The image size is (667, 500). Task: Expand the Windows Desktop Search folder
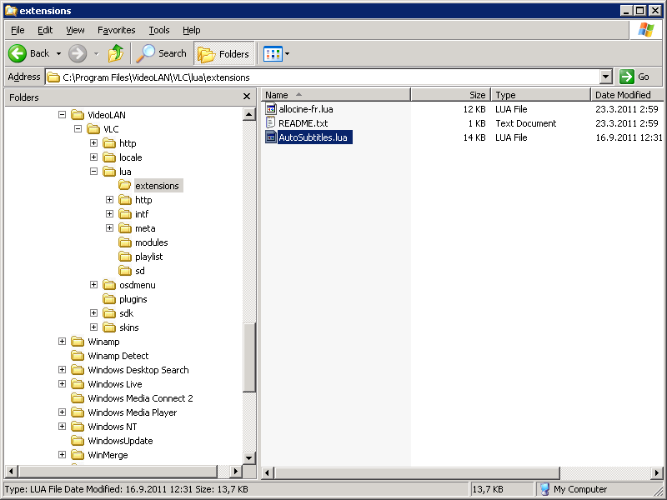(x=62, y=370)
